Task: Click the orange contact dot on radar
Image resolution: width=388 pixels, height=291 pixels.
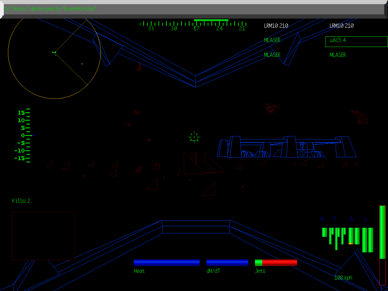Action: tap(82, 64)
